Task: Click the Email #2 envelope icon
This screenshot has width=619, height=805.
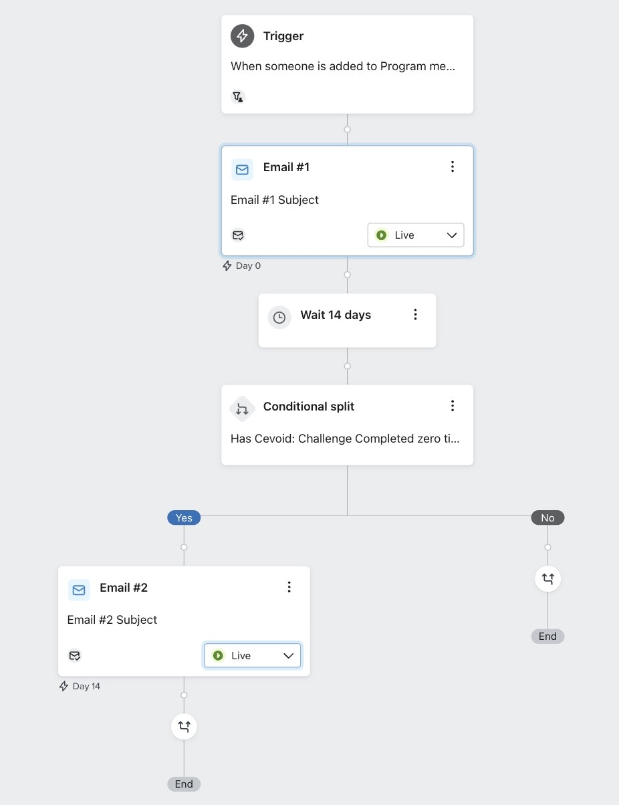Action: point(78,590)
